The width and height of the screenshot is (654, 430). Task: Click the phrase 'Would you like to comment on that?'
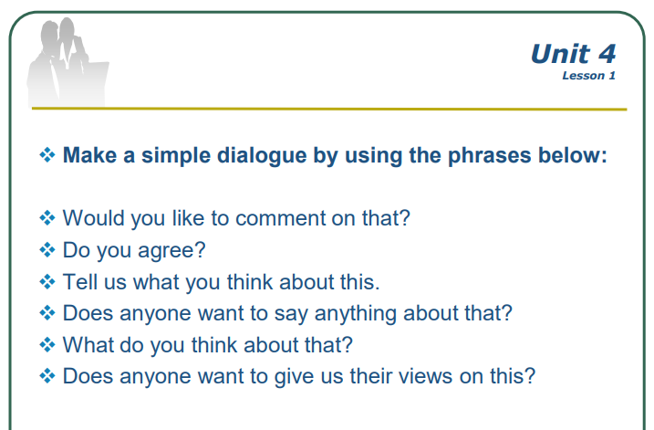(x=236, y=218)
